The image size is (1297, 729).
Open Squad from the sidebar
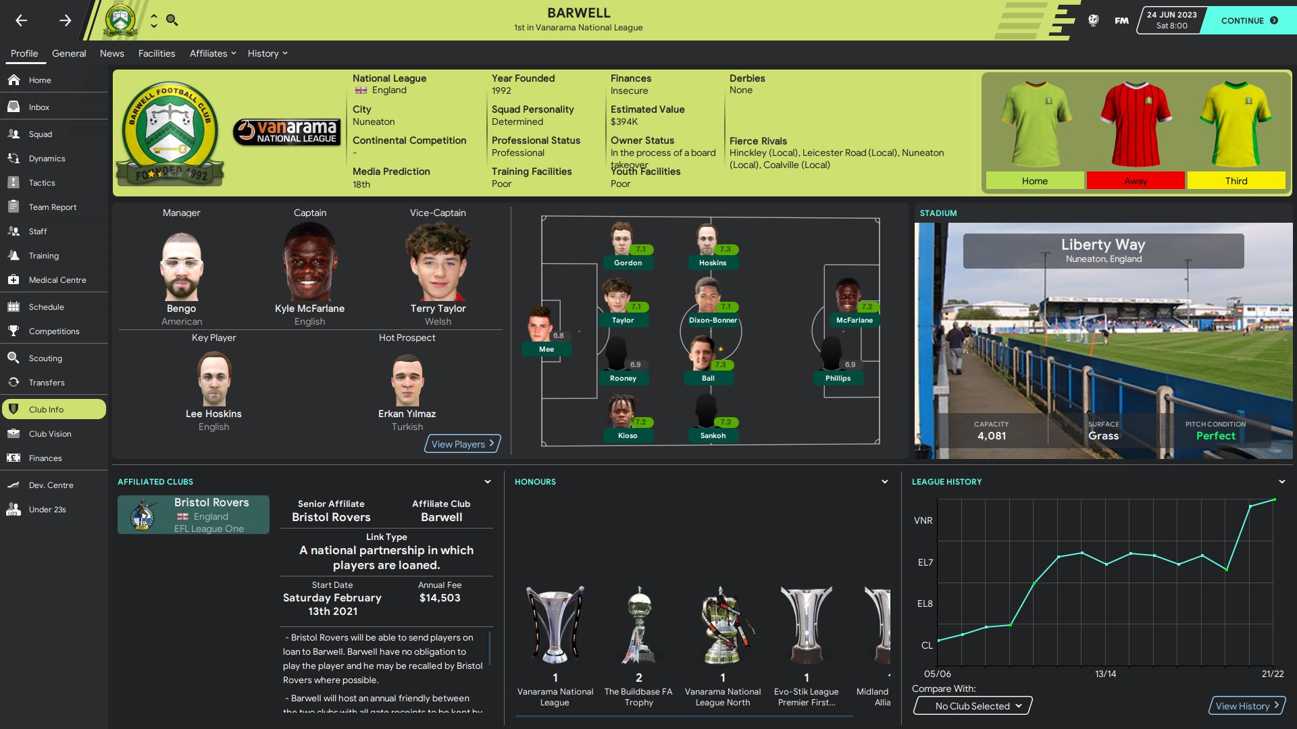tap(54, 134)
